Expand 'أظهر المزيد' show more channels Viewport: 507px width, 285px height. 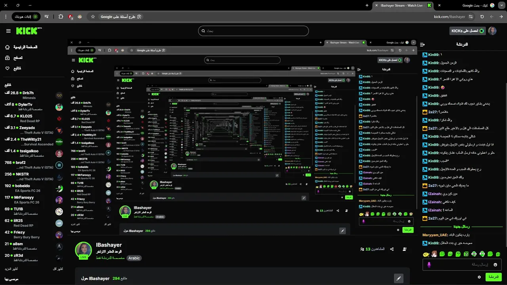coord(11,269)
